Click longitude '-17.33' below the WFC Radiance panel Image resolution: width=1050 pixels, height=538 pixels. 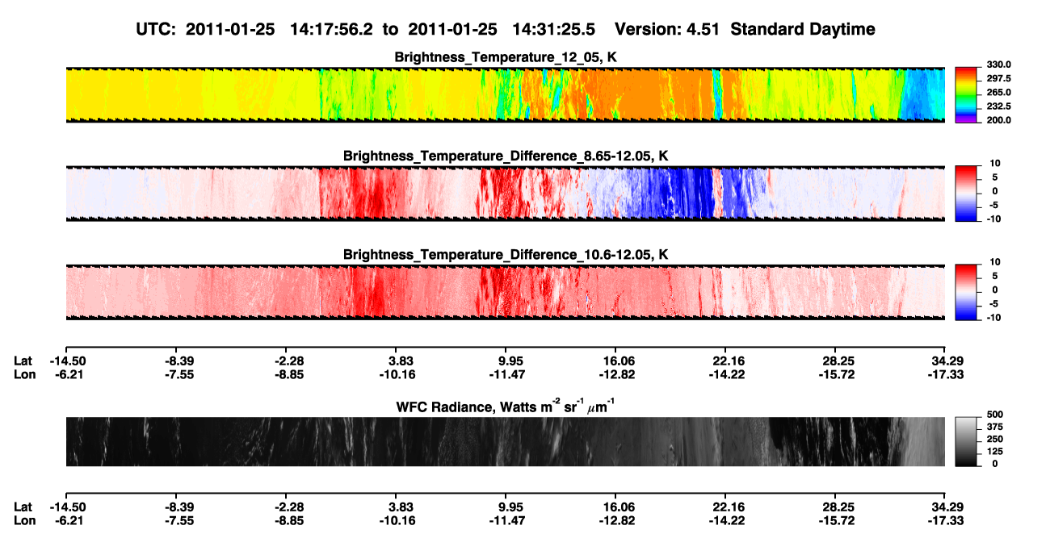pyautogui.click(x=945, y=521)
